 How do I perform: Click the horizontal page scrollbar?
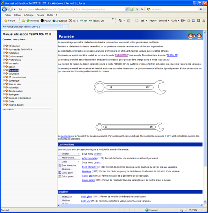[130, 205]
